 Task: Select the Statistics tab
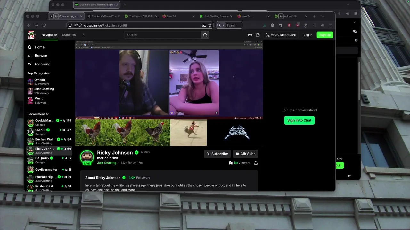pyautogui.click(x=69, y=35)
